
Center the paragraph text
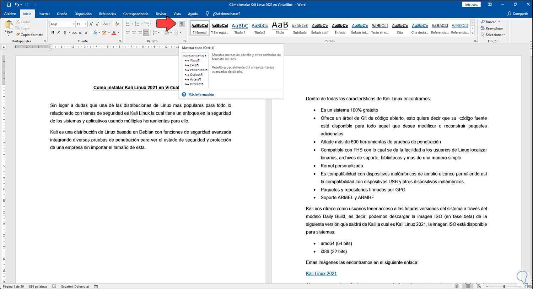pos(134,33)
